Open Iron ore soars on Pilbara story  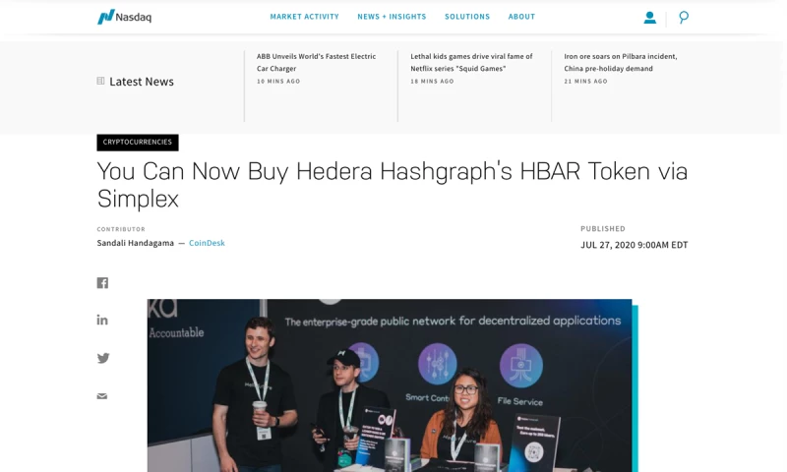[x=621, y=62]
